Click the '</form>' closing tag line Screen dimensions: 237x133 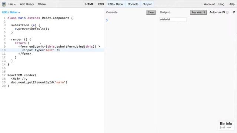[x=25, y=54]
